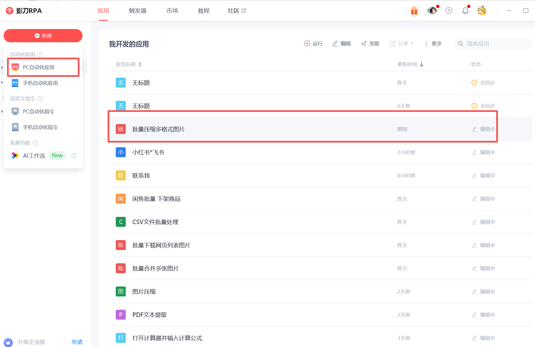Screen dimensions: 535x347
Task: Expand PC自动化应用 tree arrow
Action: (2, 67)
